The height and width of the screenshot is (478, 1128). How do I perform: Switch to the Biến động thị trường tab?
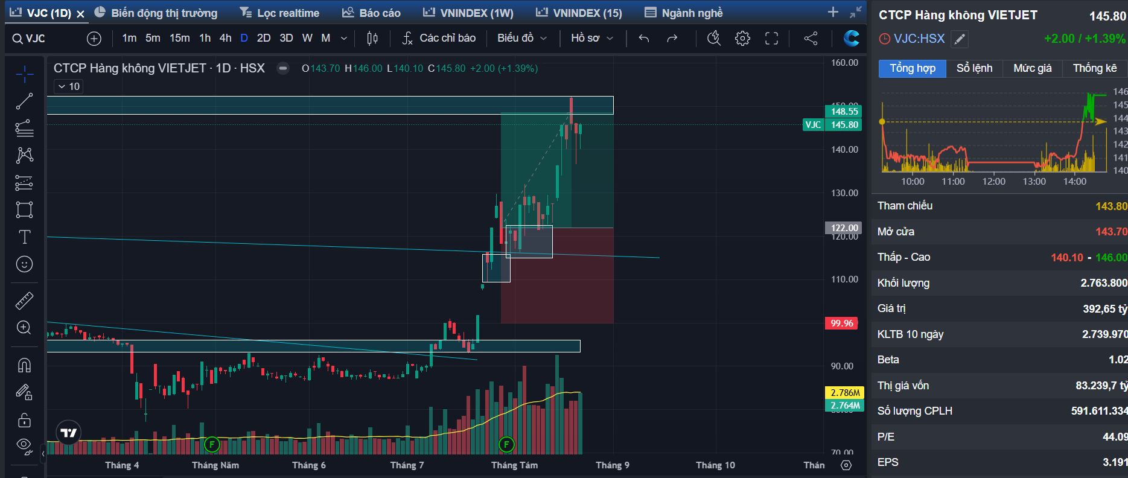(156, 13)
